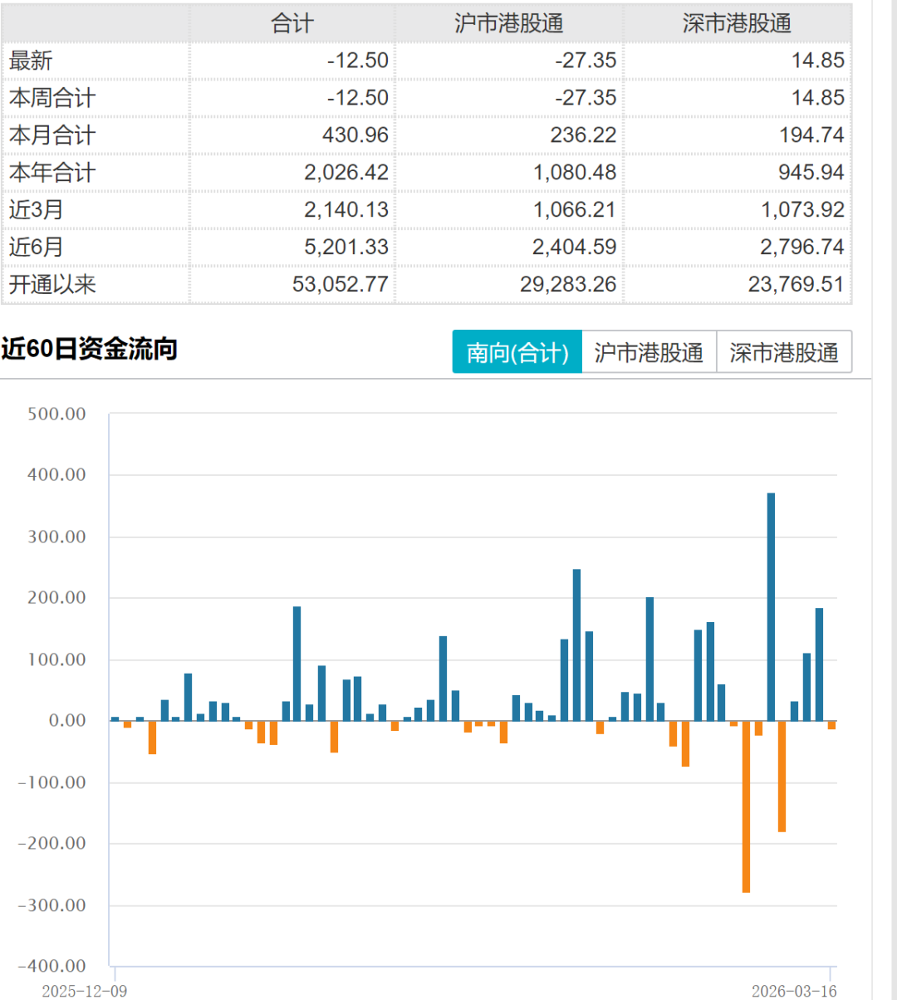Click the 2,140.13 value
Image resolution: width=897 pixels, height=1000 pixels.
click(x=346, y=209)
